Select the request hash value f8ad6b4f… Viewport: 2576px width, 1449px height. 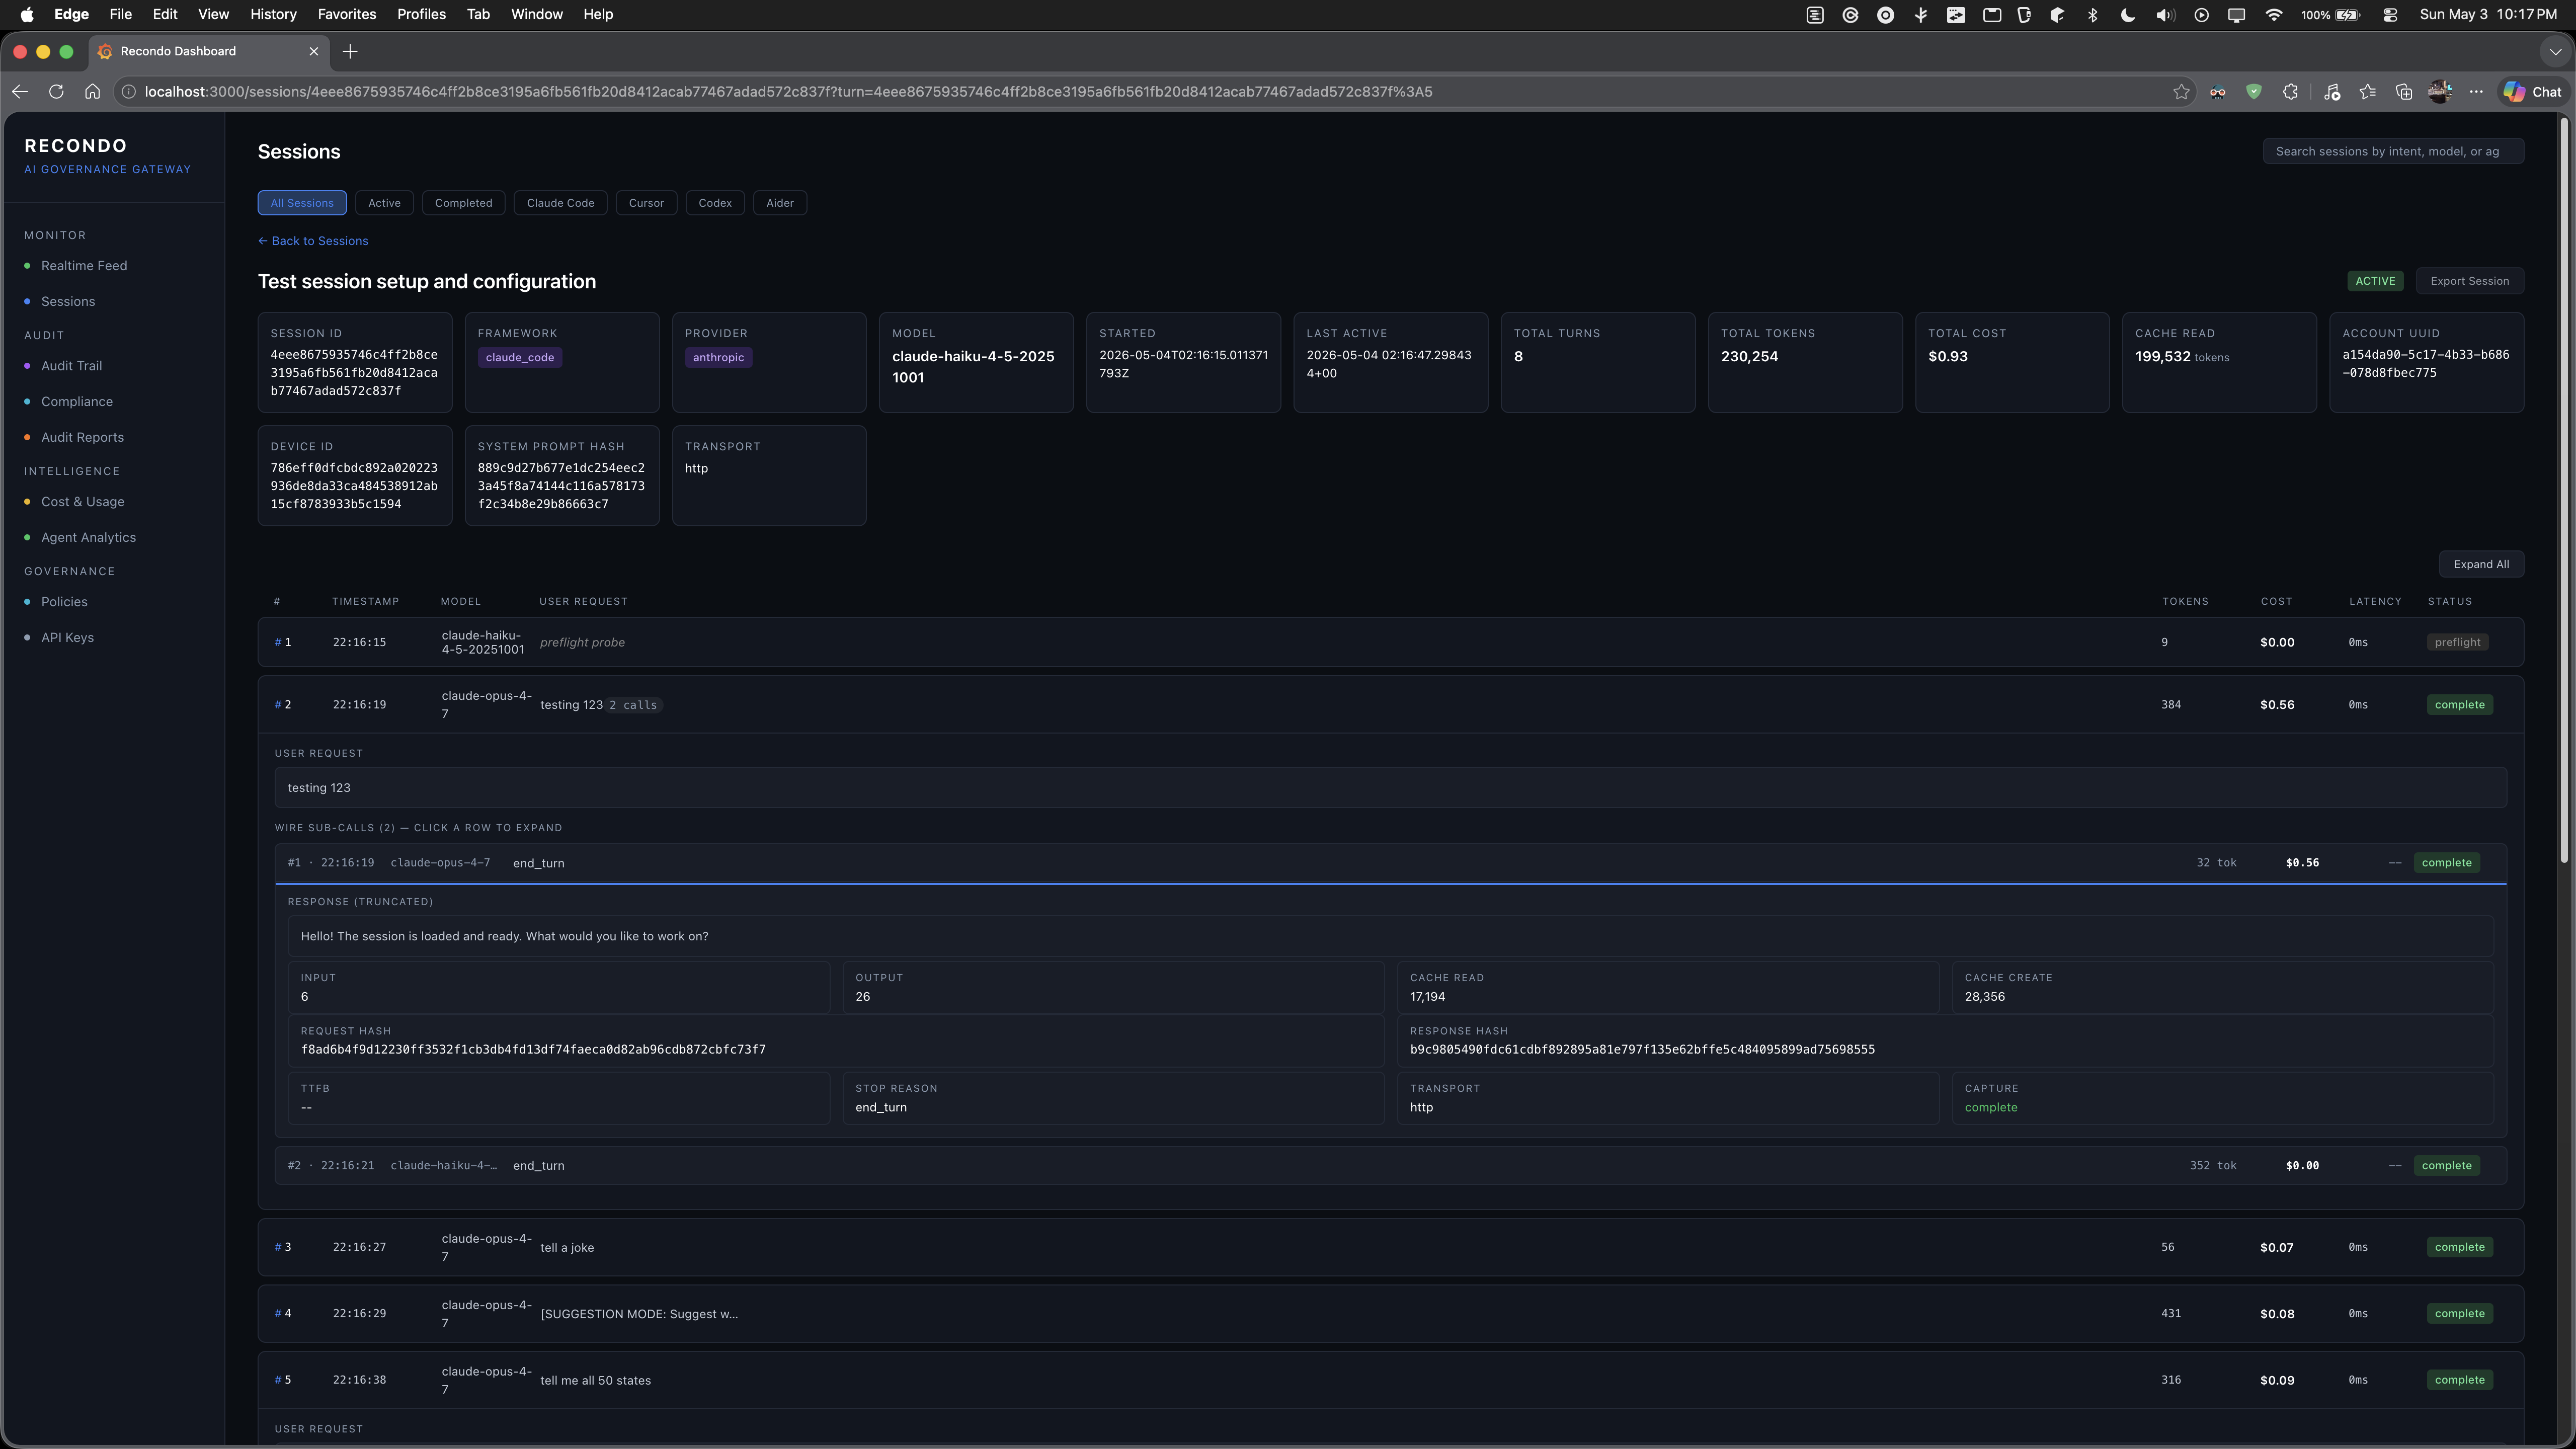tap(533, 1050)
